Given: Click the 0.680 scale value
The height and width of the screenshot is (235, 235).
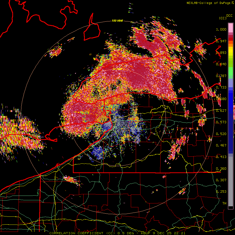Looking at the screenshot, I should click(221, 99).
